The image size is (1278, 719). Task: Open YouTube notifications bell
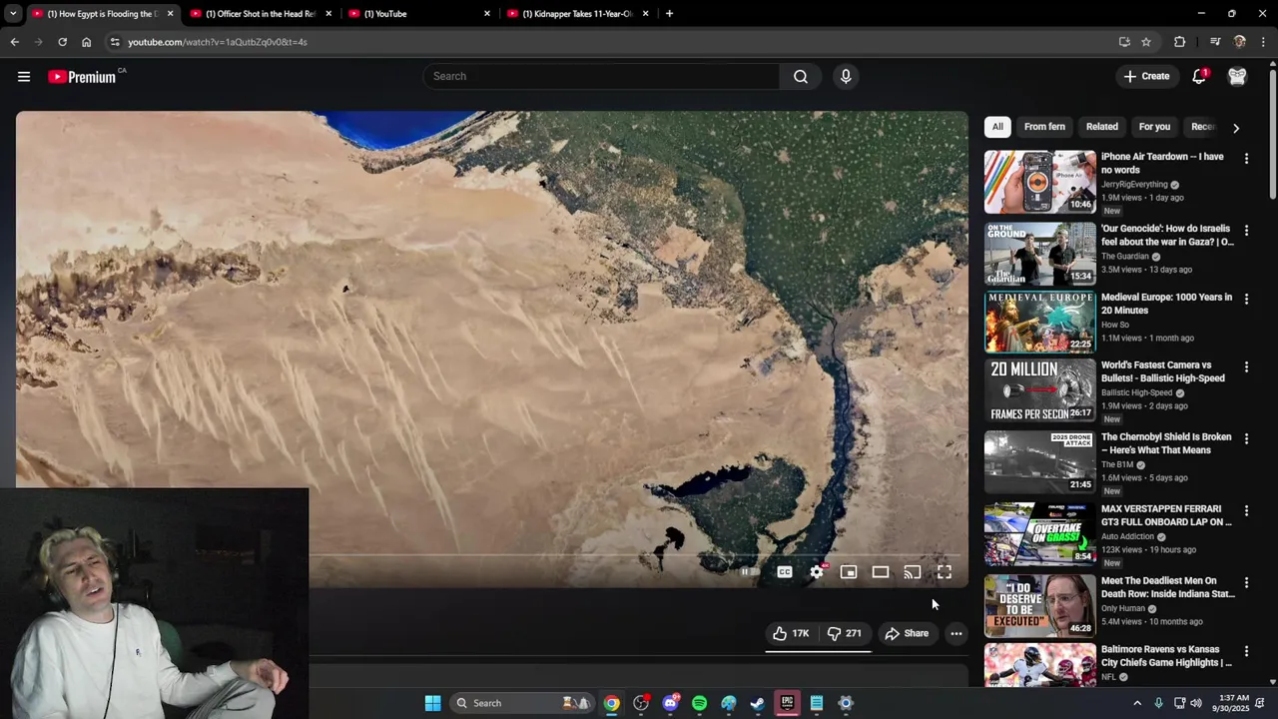pos(1199,76)
